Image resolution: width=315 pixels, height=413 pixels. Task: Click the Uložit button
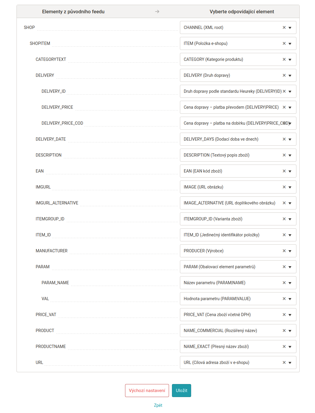pos(181,391)
